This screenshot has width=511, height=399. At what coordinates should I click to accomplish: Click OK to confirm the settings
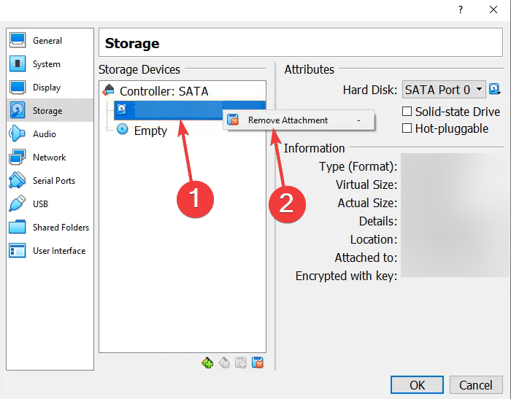click(x=417, y=385)
